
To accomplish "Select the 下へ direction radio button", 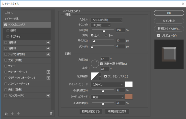I will 106,35.
